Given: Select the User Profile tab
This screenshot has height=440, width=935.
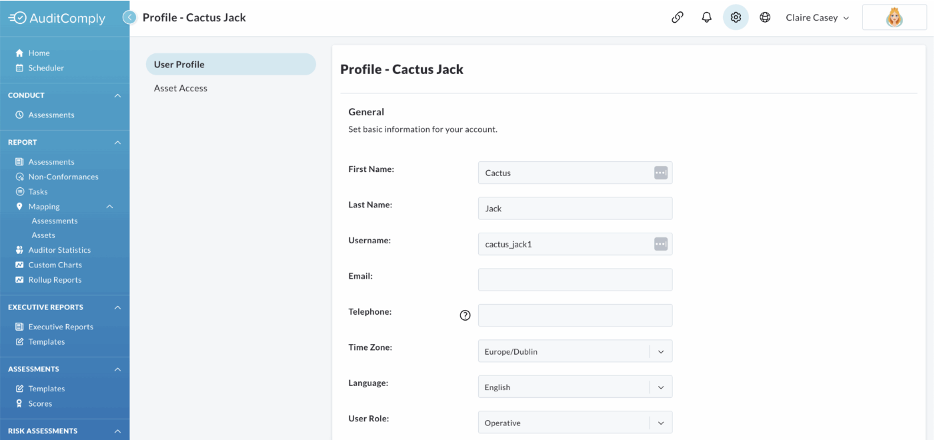Looking at the screenshot, I should tap(230, 65).
